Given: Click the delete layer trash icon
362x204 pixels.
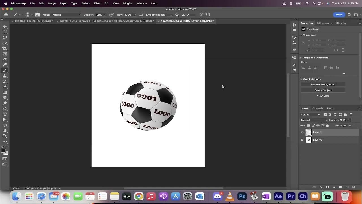Looking at the screenshot, I should pyautogui.click(x=354, y=187).
